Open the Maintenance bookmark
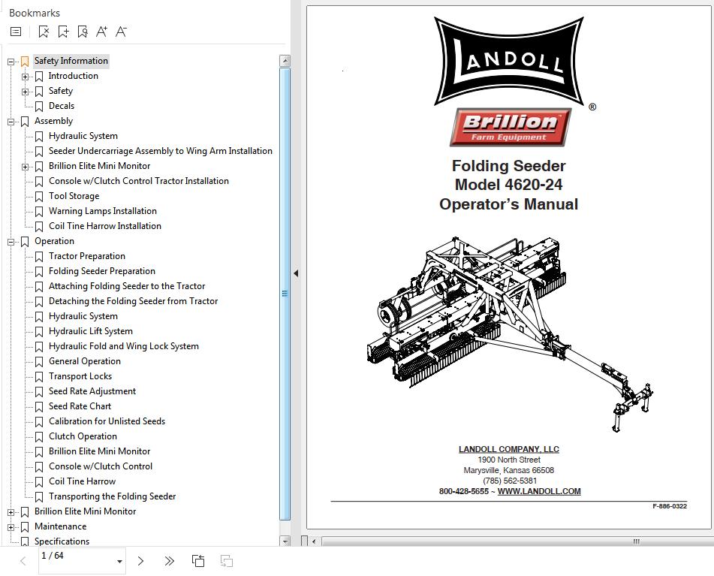The width and height of the screenshot is (714, 576). click(x=61, y=527)
